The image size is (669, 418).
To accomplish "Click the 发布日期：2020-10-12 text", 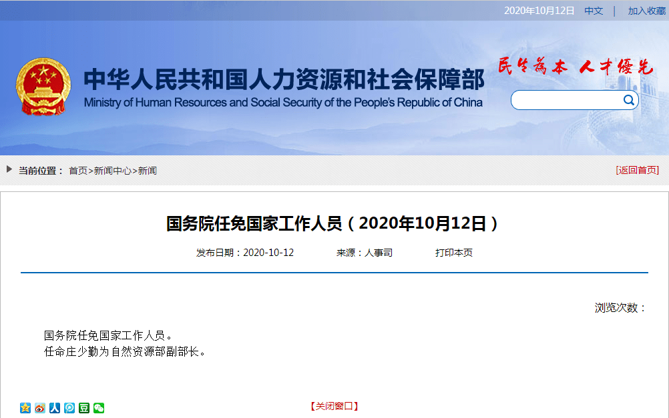I will (x=245, y=253).
